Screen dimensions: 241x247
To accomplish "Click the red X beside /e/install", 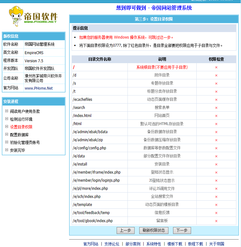I will coord(216,164).
